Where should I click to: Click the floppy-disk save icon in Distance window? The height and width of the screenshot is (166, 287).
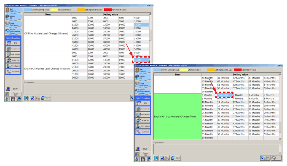13,99
